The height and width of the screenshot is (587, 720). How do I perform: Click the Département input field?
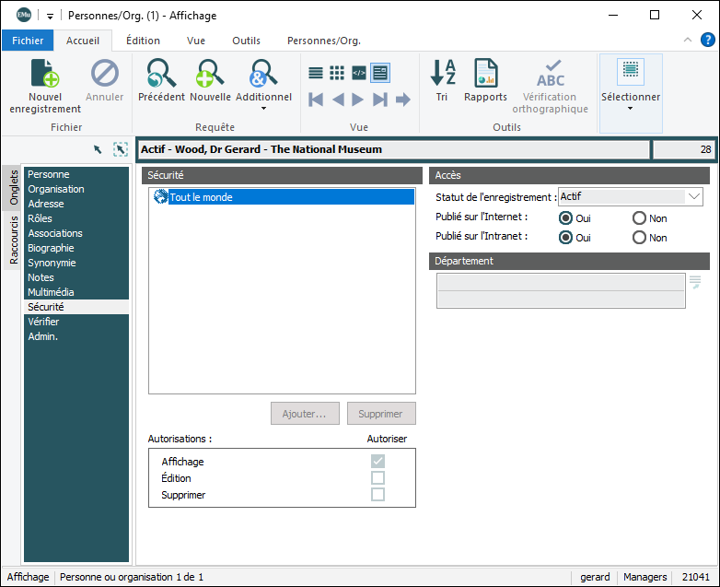[x=561, y=282]
